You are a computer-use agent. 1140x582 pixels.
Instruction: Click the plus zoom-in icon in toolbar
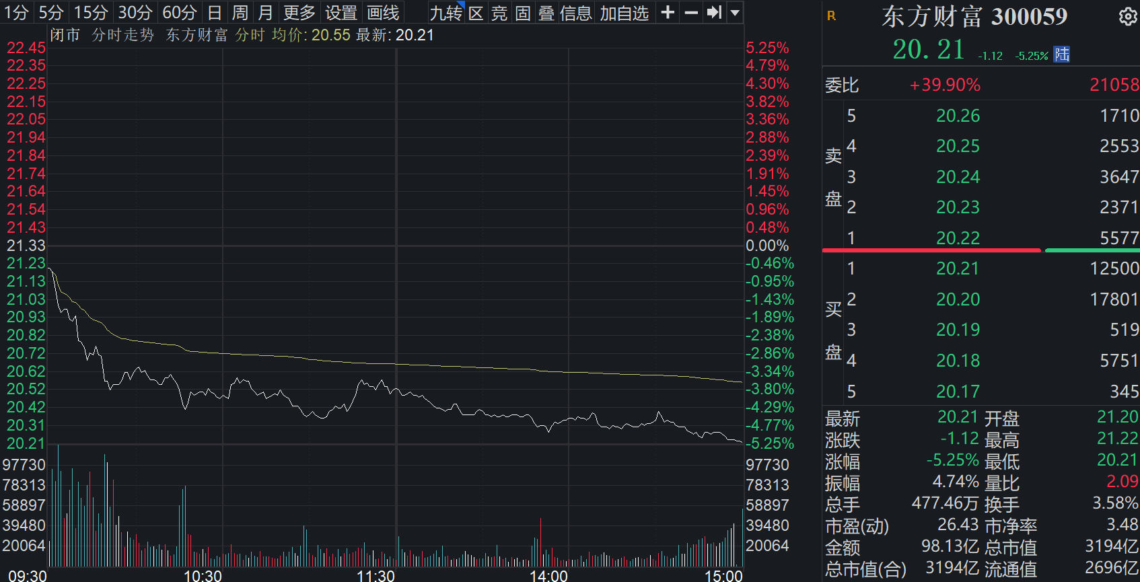[x=668, y=13]
